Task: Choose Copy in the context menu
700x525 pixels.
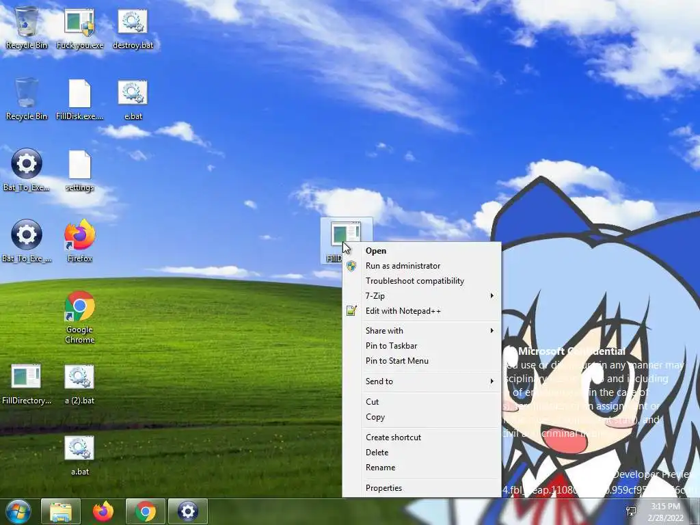Action: tap(422, 417)
